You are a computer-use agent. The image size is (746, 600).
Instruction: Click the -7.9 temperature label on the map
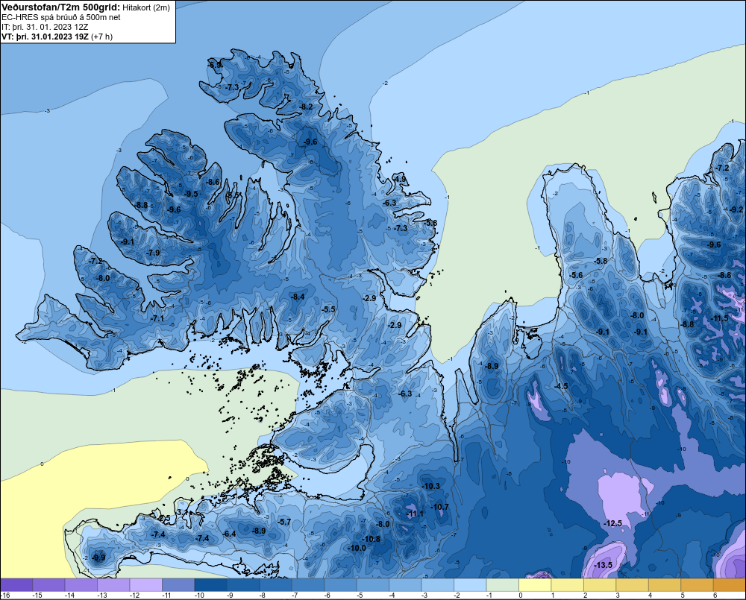[x=153, y=253]
